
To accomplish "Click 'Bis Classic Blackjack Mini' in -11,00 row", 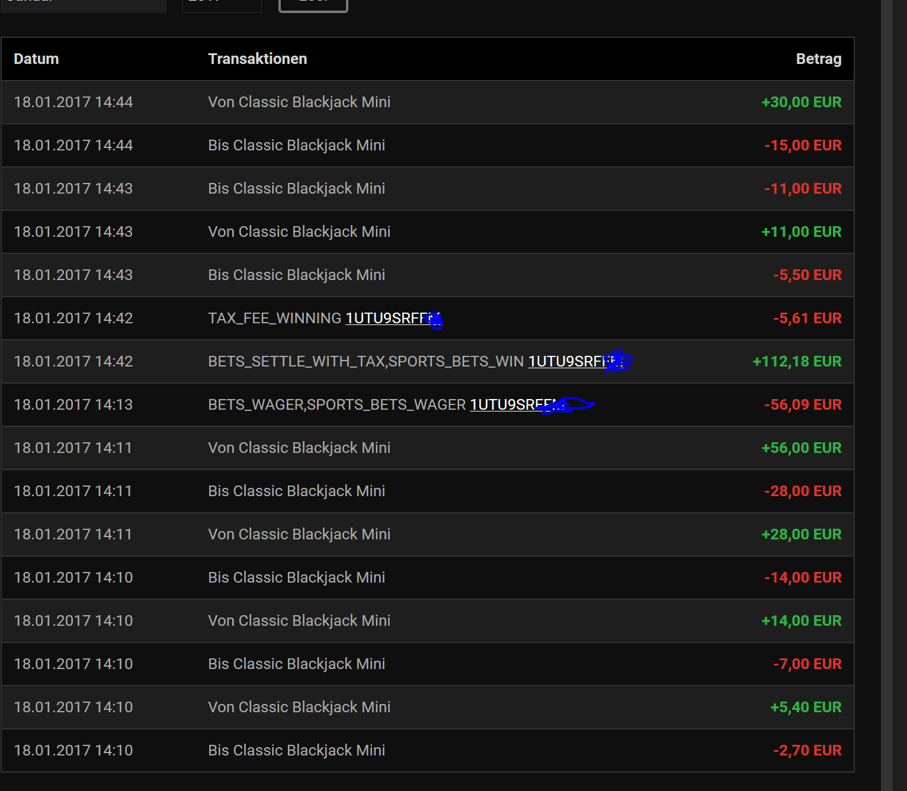I will 296,188.
